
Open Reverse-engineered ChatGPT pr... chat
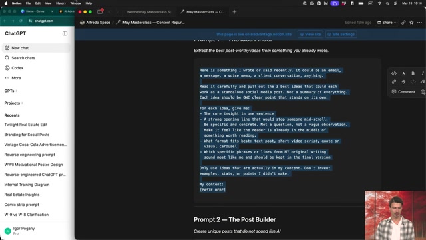point(36,175)
